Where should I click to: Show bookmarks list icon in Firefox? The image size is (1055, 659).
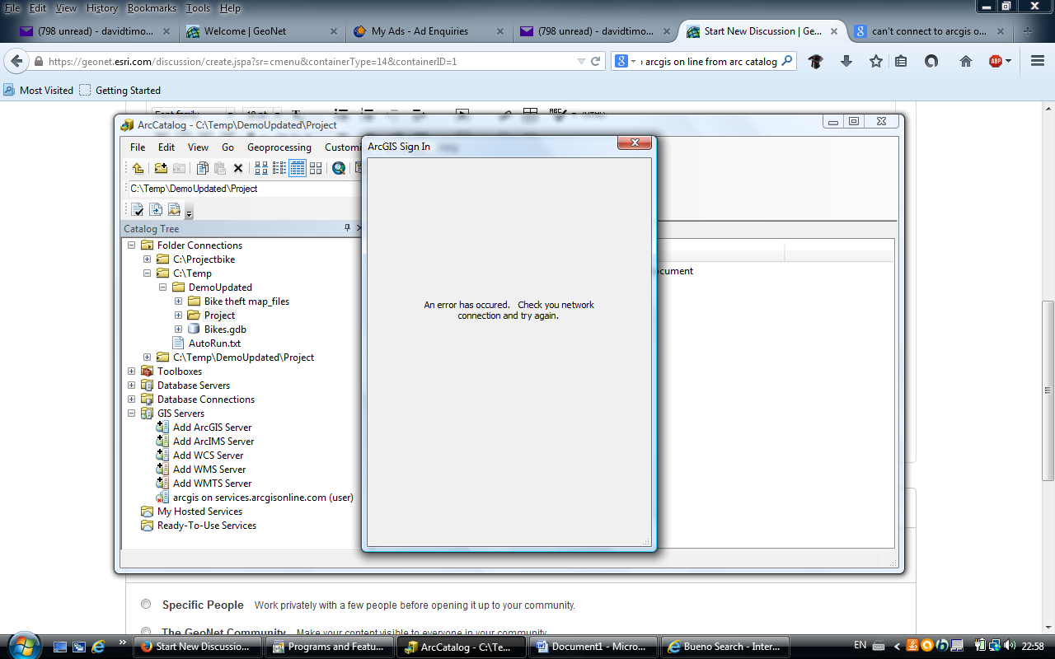coord(901,62)
